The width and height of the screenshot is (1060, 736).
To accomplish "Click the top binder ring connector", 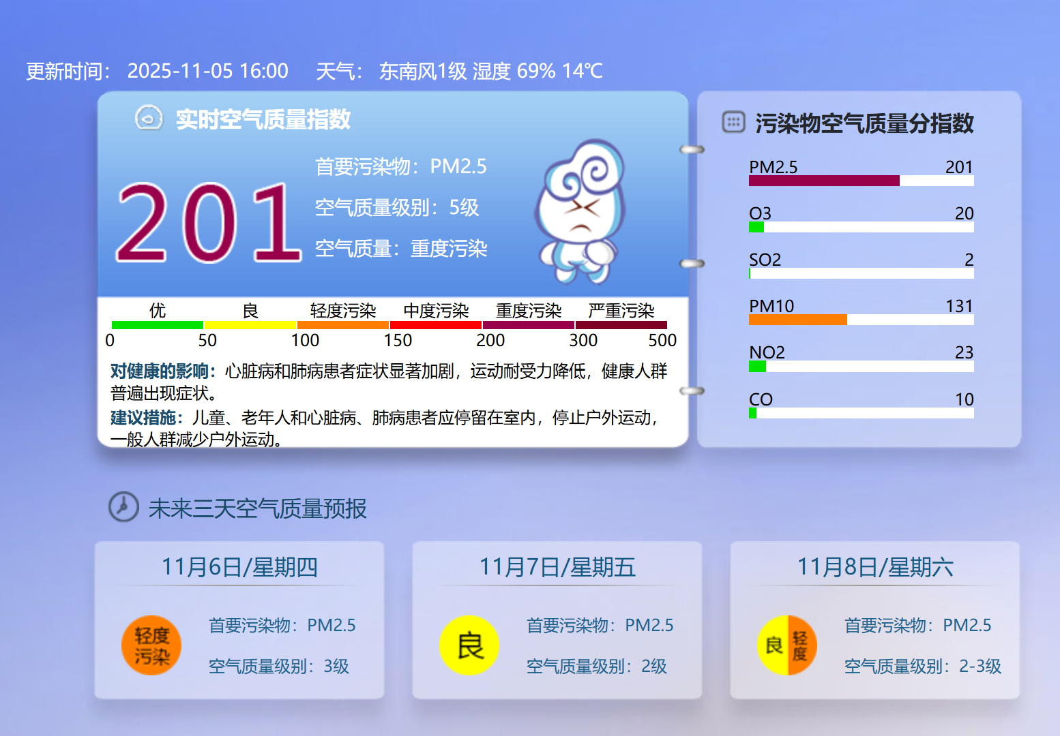I will [x=692, y=149].
